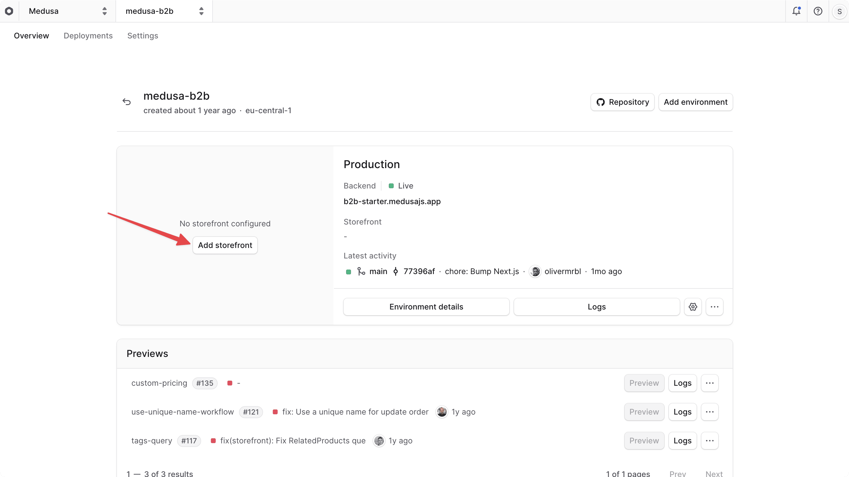Click the Add environment button
Image resolution: width=849 pixels, height=477 pixels.
[695, 102]
